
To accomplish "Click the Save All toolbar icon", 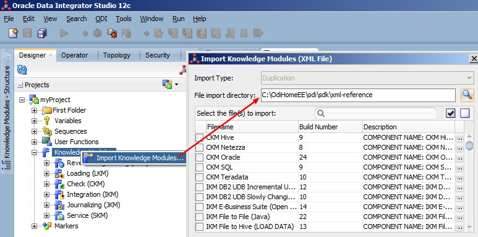I will tap(42, 33).
